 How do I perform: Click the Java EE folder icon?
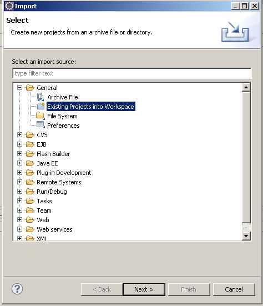[x=30, y=163]
